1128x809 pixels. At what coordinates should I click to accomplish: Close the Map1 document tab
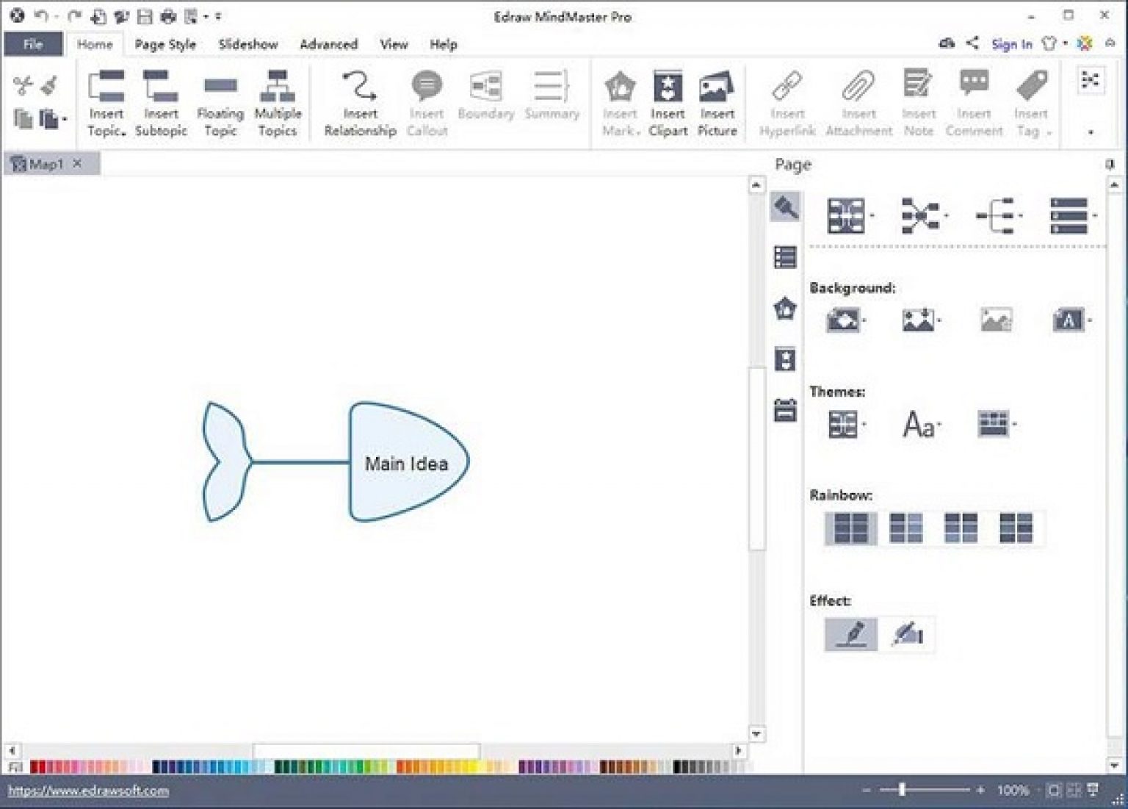[x=77, y=163]
